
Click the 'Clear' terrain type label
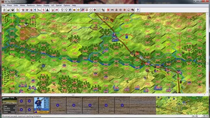pyautogui.click(x=5, y=106)
